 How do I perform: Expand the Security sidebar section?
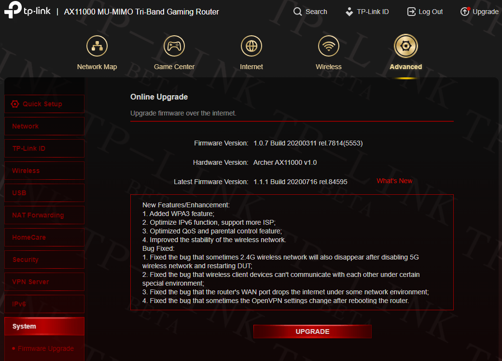click(x=44, y=260)
